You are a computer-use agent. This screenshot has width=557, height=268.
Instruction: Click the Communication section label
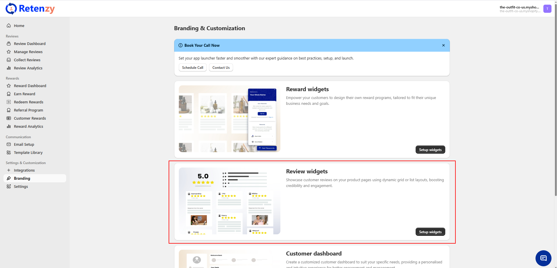pyautogui.click(x=18, y=137)
